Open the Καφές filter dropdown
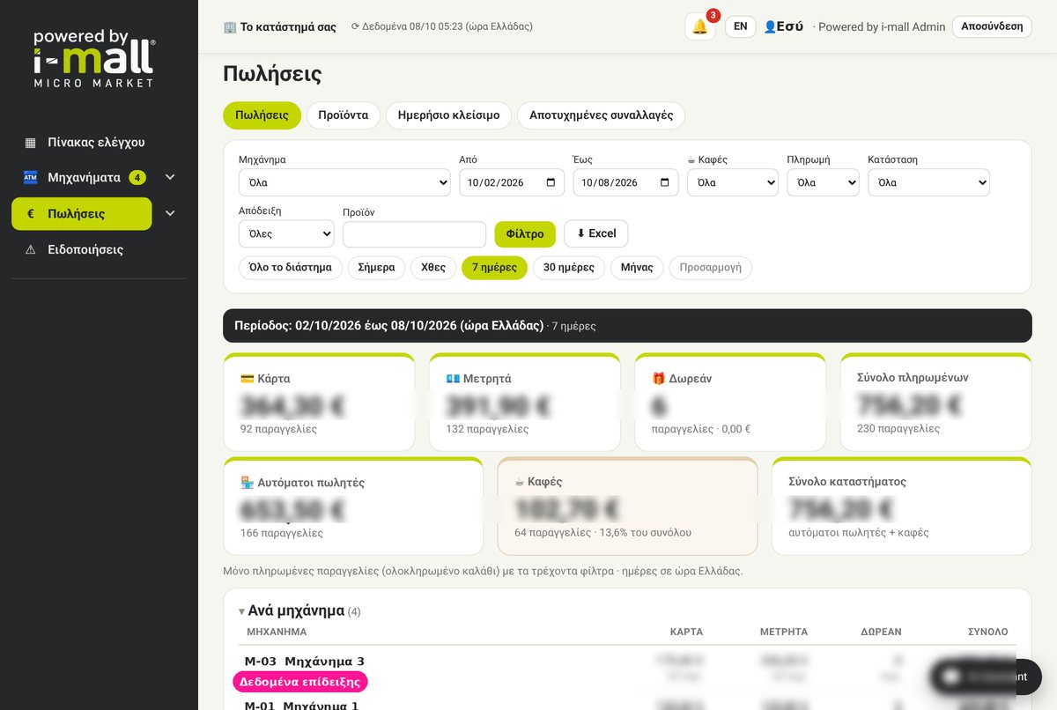The image size is (1057, 710). click(733, 182)
